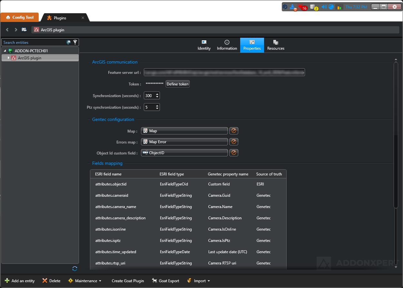Screen dimensions: 403x288
Task: Click Add an entity button
Action: point(20,281)
